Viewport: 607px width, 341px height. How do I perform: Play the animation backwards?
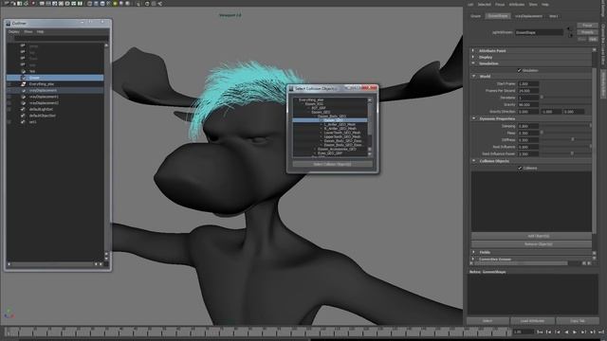point(566,332)
